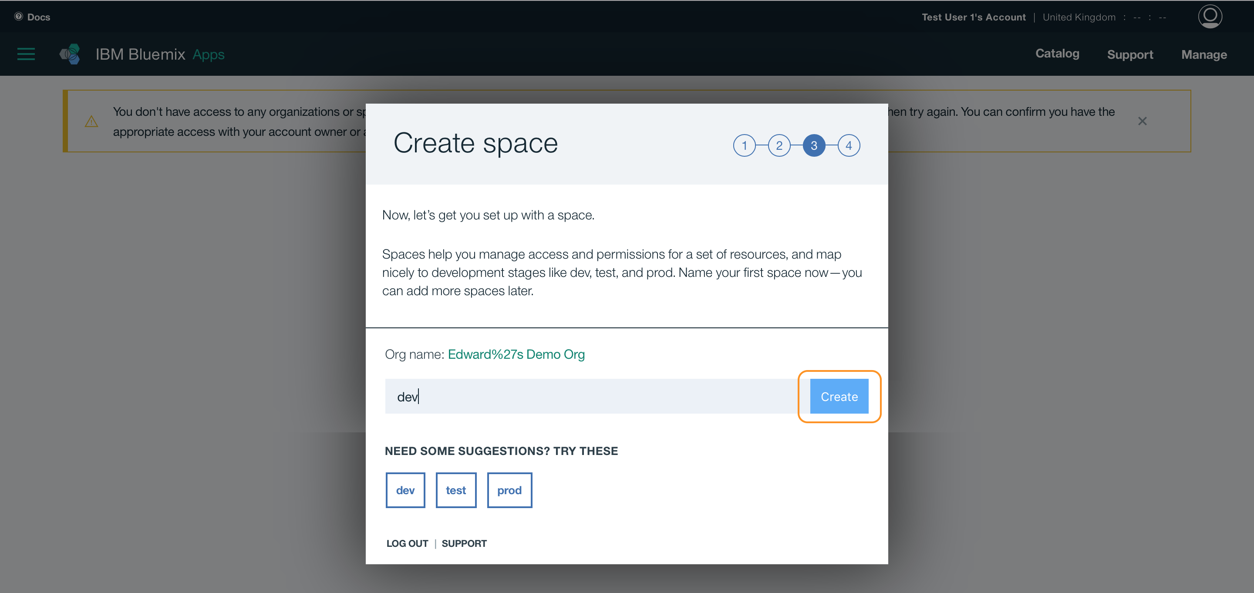The width and height of the screenshot is (1254, 593).
Task: Click the SUPPORT link in dialog footer
Action: tap(464, 543)
